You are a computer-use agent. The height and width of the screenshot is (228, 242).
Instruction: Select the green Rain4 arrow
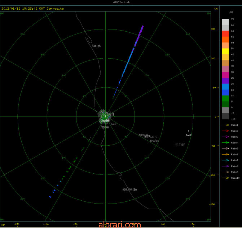coord(225,143)
